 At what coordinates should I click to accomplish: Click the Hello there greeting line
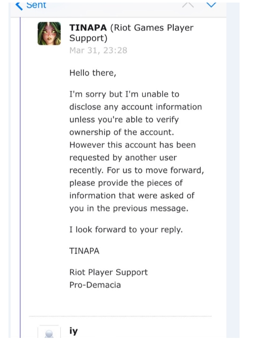(x=93, y=73)
